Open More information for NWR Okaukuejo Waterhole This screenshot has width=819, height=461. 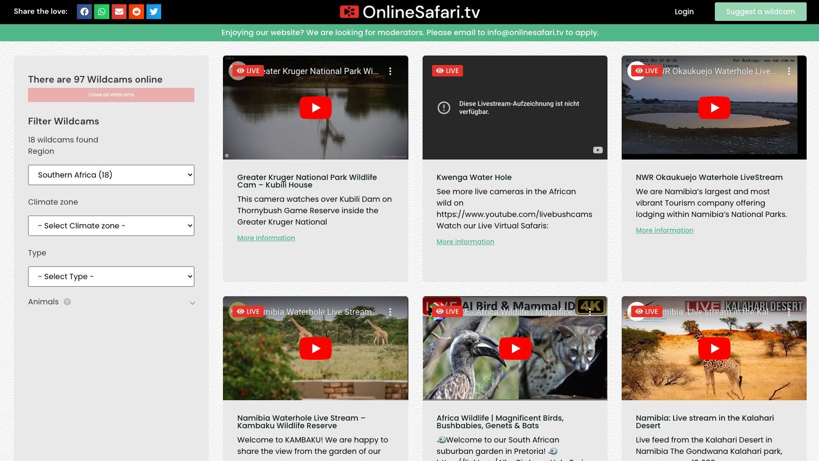tap(664, 230)
